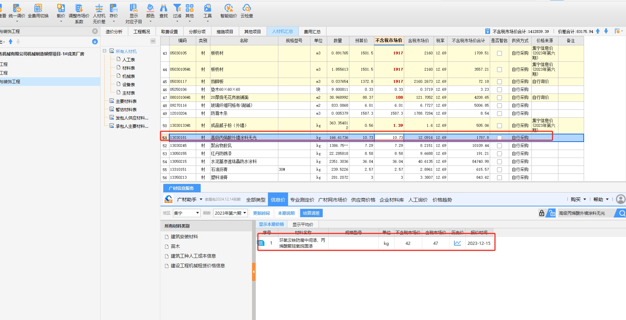This screenshot has height=320, width=626.
Task: Click the yen calculator icon beside 不含税市场价合计
Action: pyautogui.click(x=488, y=31)
